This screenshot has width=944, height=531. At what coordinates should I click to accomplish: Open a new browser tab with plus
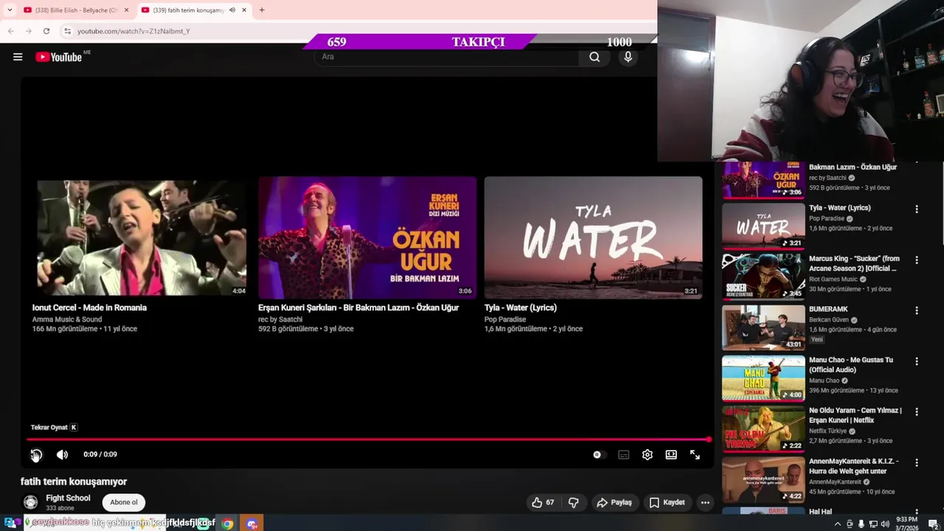coord(262,10)
